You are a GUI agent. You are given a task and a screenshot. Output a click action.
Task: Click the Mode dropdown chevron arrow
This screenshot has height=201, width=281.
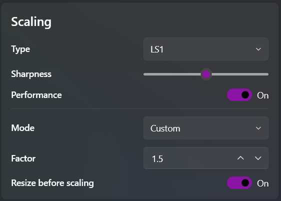tap(258, 128)
